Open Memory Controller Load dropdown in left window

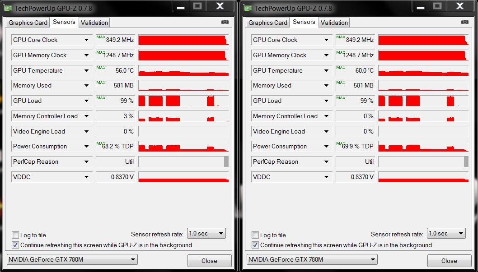click(87, 116)
